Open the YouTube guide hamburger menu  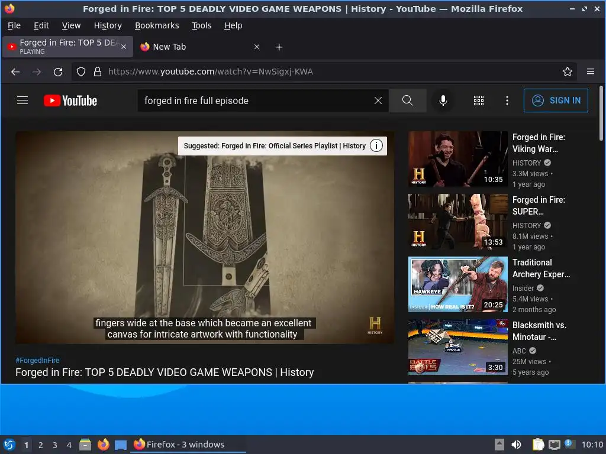(x=22, y=100)
